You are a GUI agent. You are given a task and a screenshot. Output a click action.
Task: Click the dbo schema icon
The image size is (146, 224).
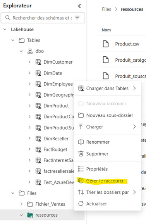[x=30, y=51]
